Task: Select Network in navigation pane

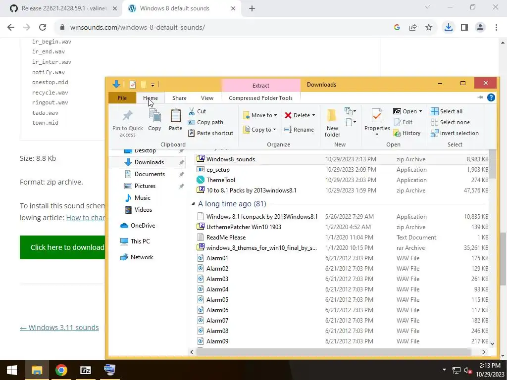Action: click(x=142, y=257)
